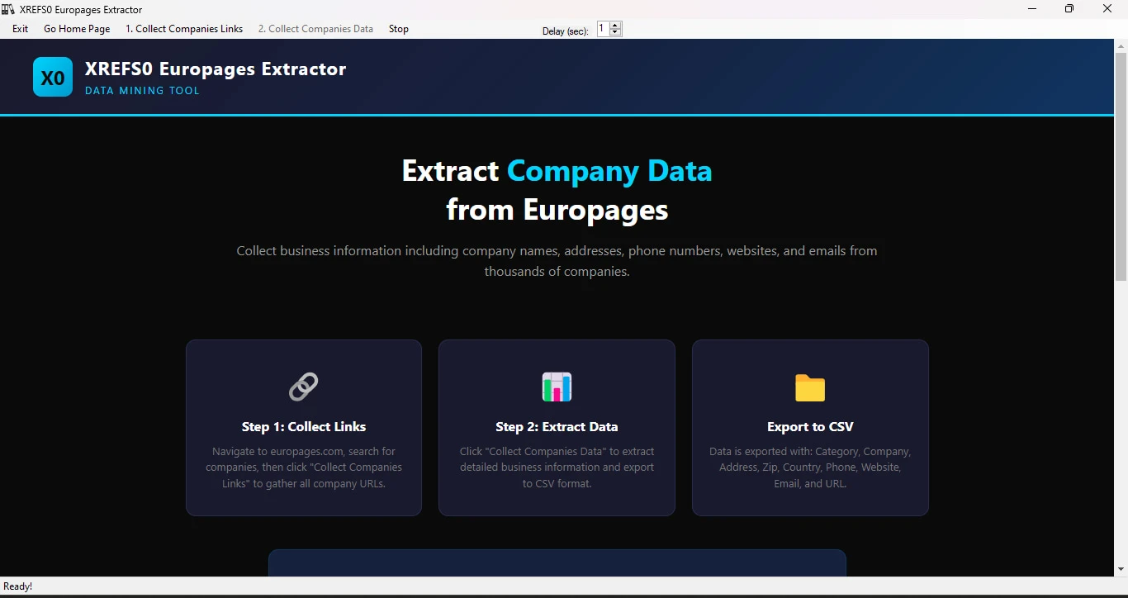Click the Export to CSV card description
The image size is (1128, 598).
[810, 467]
